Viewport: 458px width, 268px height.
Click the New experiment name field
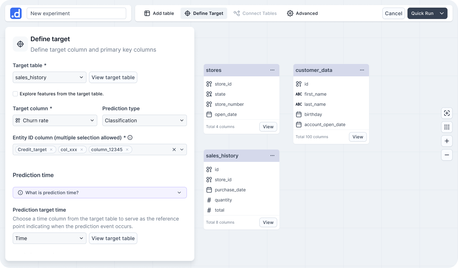(x=76, y=14)
